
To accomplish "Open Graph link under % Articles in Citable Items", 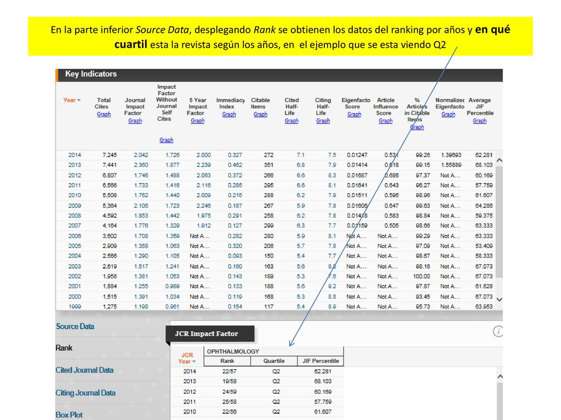I will tap(417, 127).
